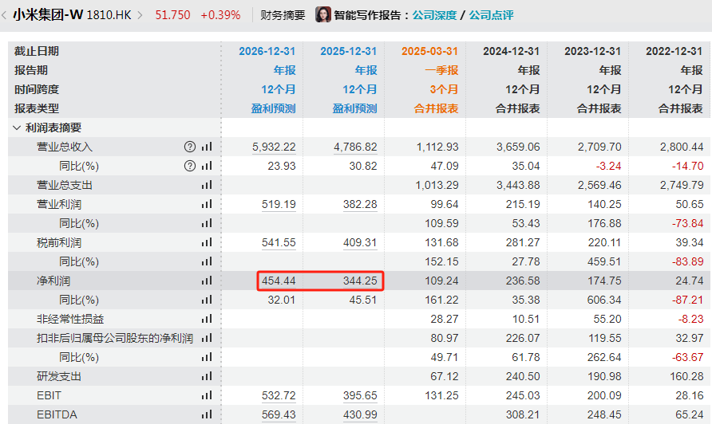Click 2025 forecast net profit 344.25

pyautogui.click(x=360, y=281)
